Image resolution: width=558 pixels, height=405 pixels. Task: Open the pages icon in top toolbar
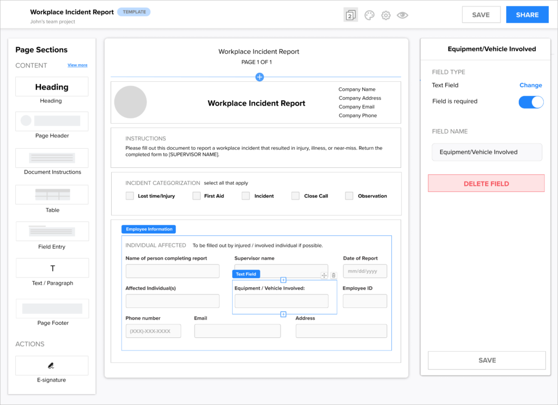click(350, 15)
